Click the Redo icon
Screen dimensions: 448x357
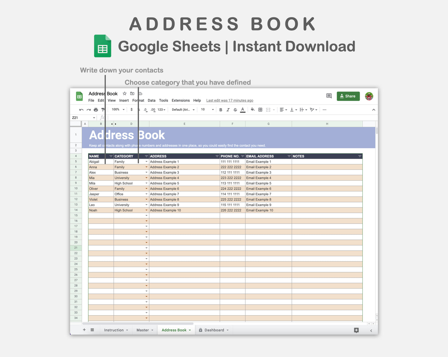click(x=89, y=110)
